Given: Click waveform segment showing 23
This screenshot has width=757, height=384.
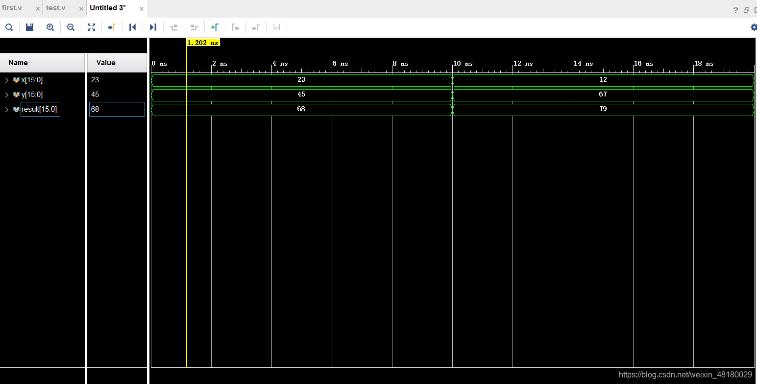Looking at the screenshot, I should (301, 80).
